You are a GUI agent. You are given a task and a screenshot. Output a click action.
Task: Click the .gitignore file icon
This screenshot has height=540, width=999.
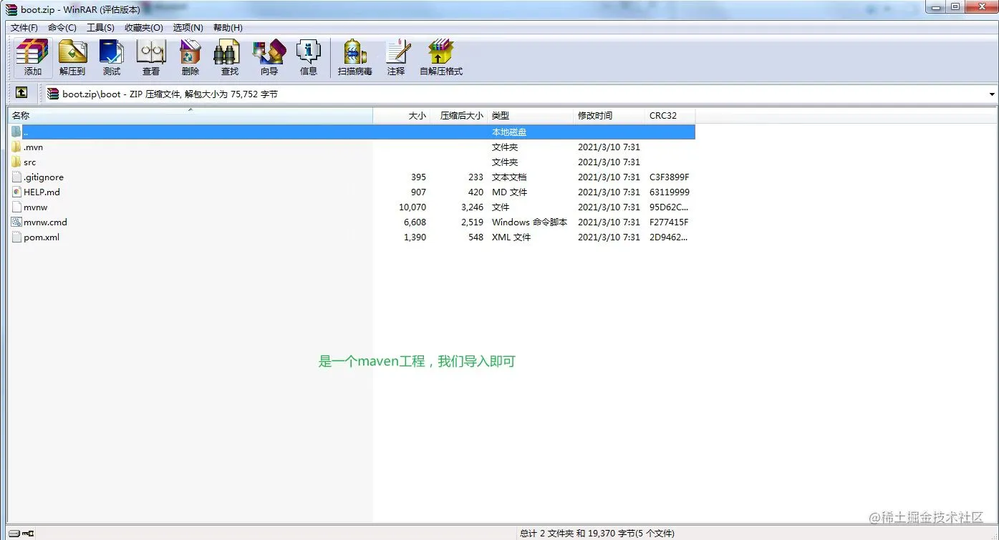point(16,177)
